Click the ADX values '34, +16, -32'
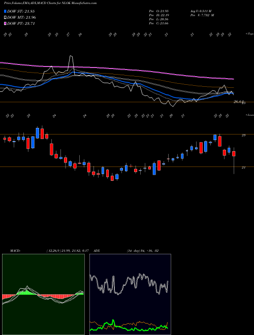Image resolution: width=254 pixels, height=335 pixels. point(149,251)
